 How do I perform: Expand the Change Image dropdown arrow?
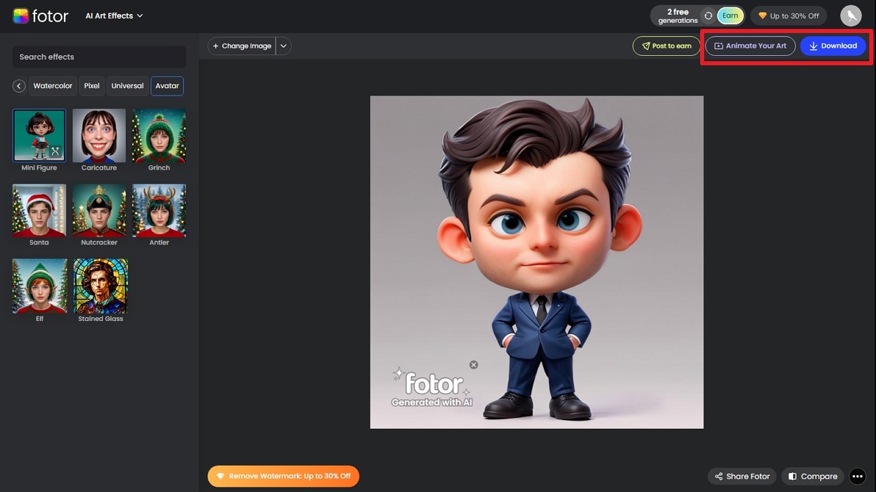point(284,46)
